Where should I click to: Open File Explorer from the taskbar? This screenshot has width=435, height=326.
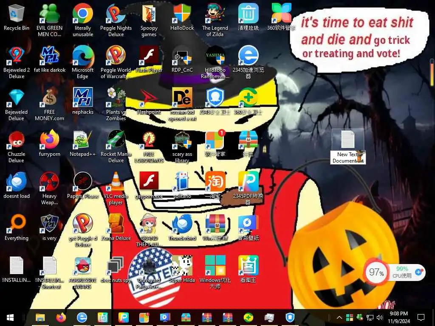coord(40,318)
